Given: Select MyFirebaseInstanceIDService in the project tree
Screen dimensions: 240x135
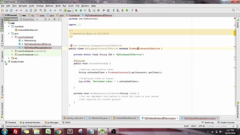Looking at the screenshot, I should point(37,44).
